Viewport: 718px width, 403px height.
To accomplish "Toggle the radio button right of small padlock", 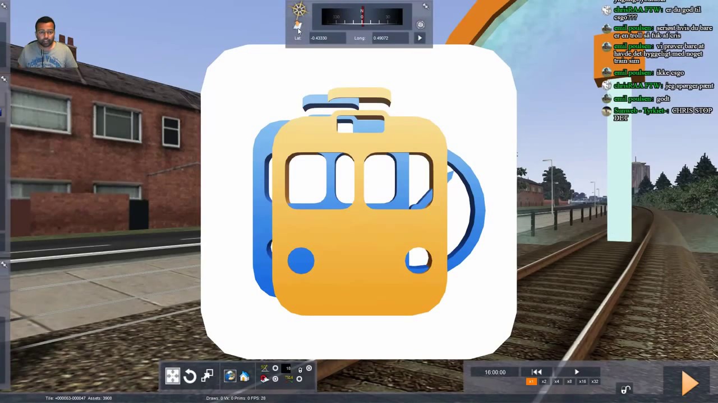I will tap(309, 368).
